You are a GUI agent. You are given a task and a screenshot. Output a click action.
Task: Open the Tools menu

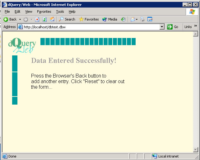tap(60, 12)
